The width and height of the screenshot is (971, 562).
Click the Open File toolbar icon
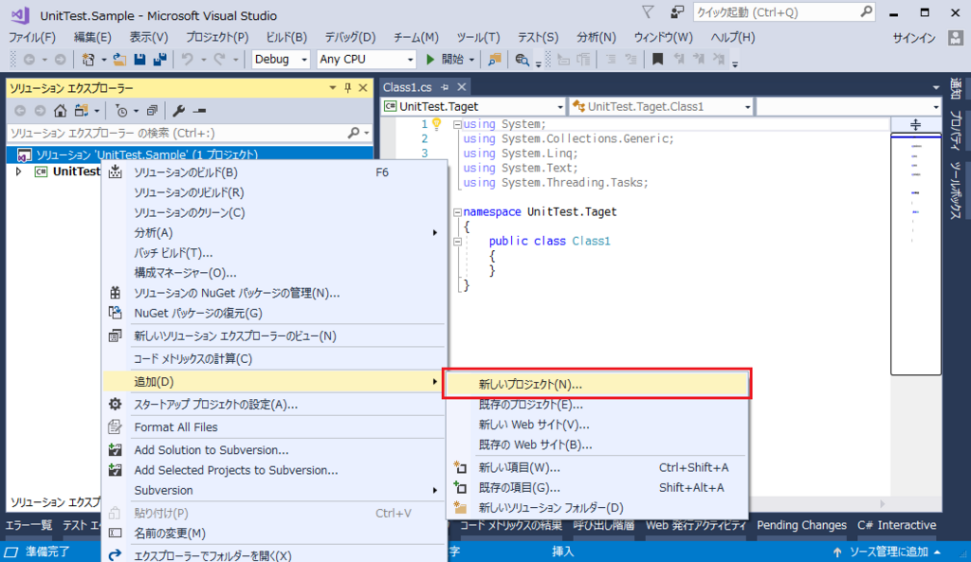pos(119,60)
